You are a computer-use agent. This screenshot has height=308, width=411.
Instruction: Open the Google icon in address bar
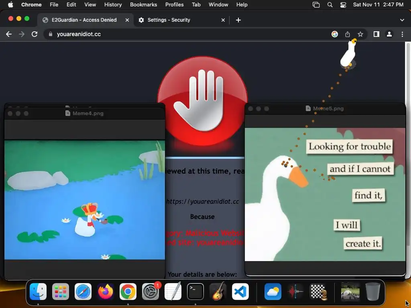335,34
